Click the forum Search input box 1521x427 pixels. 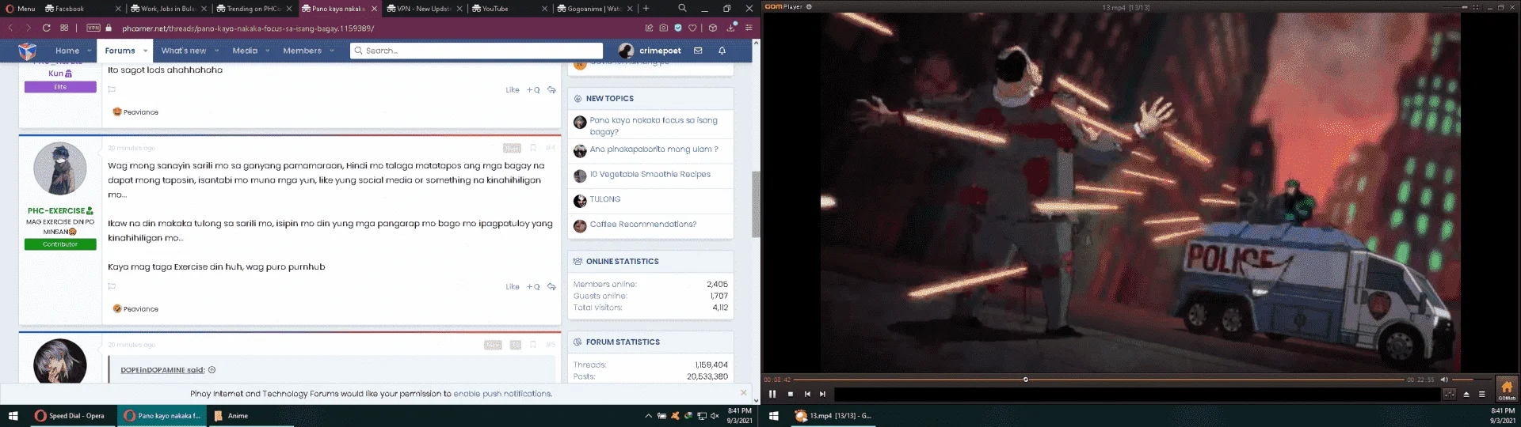tap(477, 51)
